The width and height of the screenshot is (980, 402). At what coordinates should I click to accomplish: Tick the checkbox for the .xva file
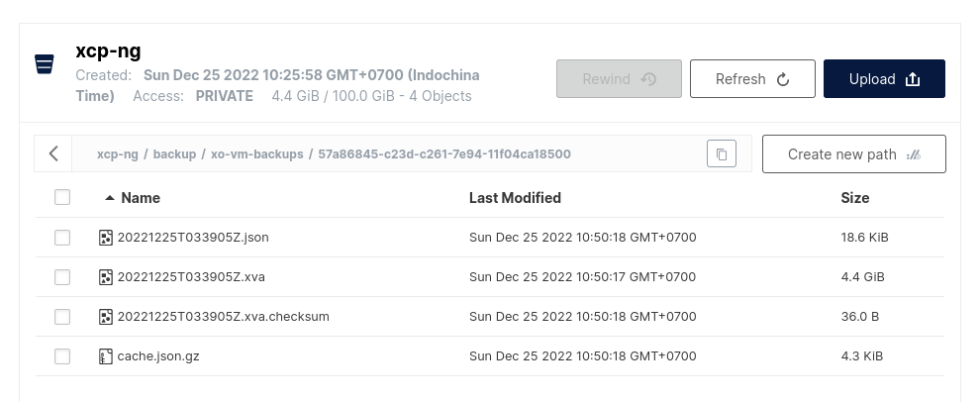pos(62,277)
